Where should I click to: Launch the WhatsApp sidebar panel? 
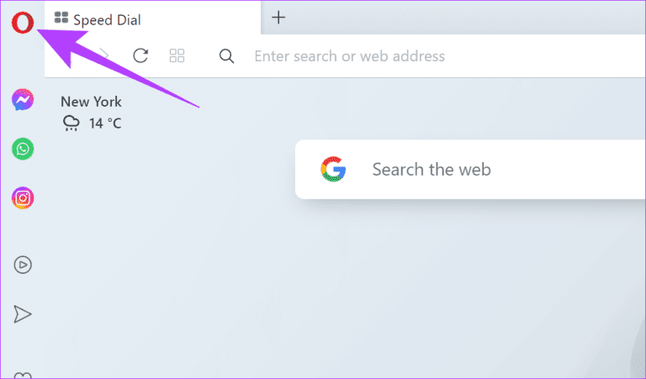[x=23, y=150]
